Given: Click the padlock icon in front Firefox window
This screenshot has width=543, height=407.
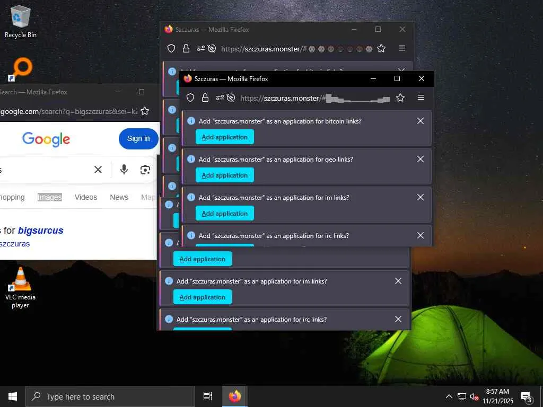Looking at the screenshot, I should tap(205, 98).
